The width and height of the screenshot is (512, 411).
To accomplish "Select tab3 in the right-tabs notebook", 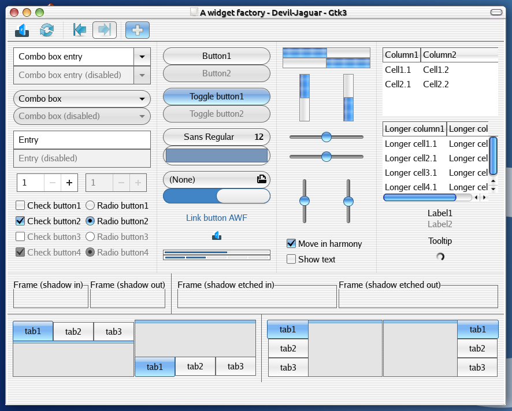I will coord(477,367).
